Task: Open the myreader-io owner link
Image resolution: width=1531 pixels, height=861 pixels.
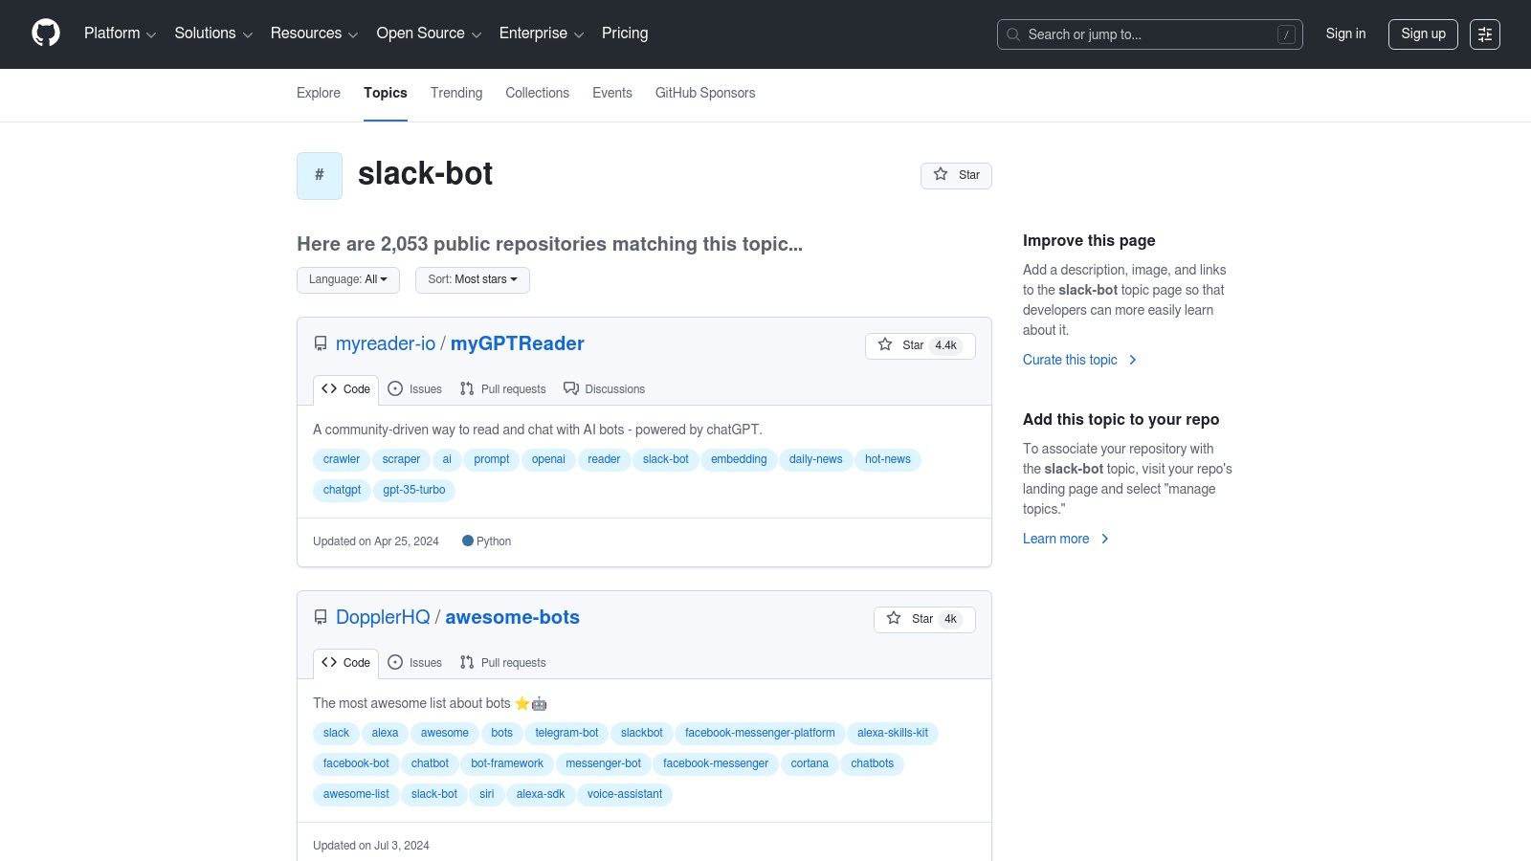Action: click(386, 343)
